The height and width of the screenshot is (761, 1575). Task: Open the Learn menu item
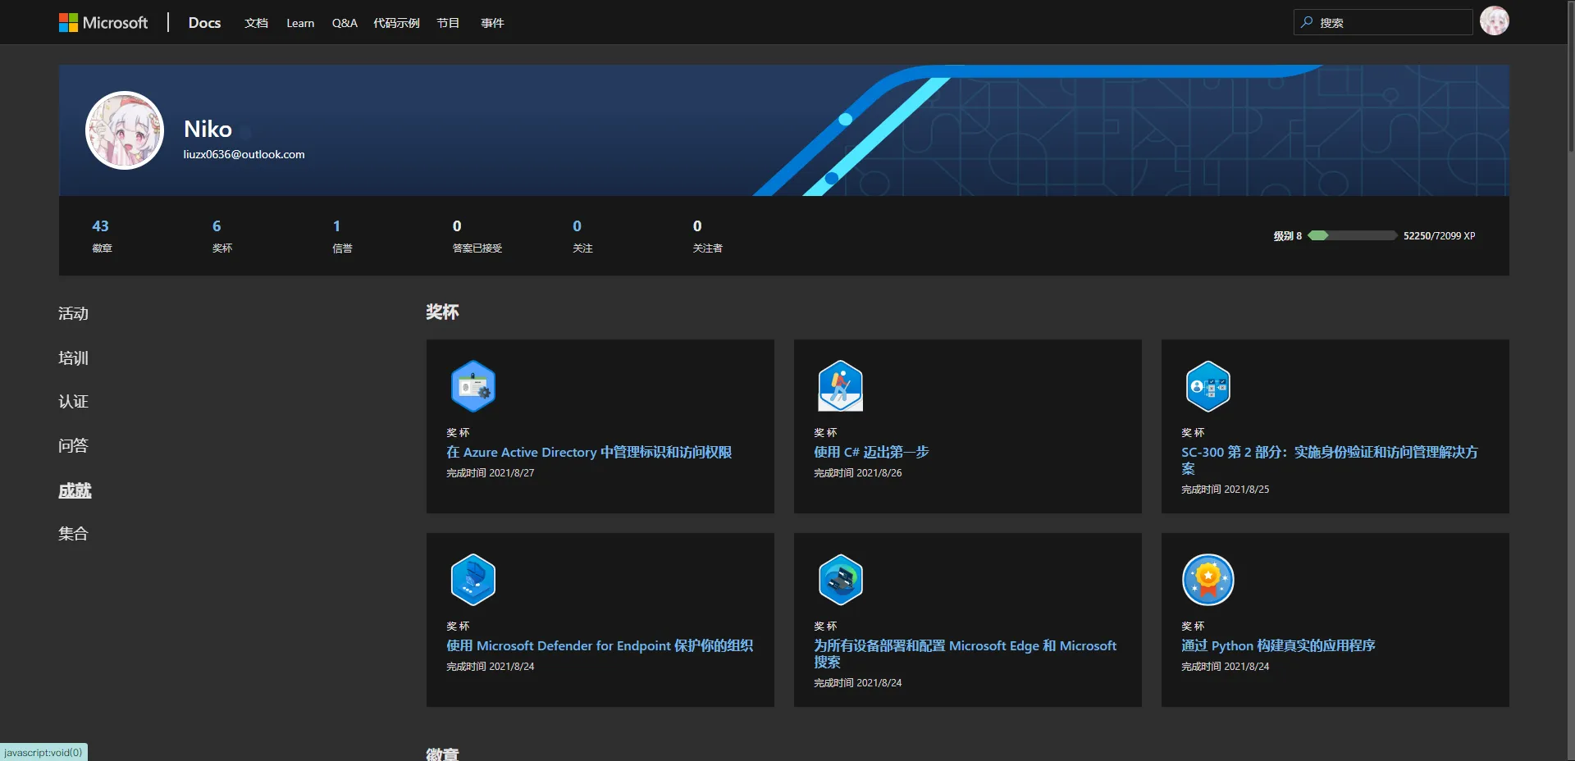tap(300, 22)
